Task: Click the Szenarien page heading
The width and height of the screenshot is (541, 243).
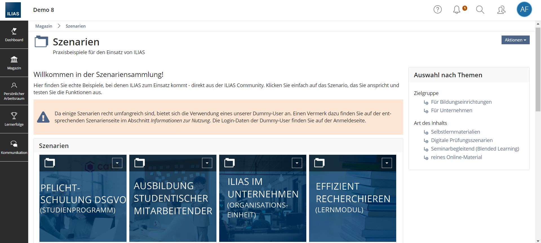Action: (x=76, y=42)
